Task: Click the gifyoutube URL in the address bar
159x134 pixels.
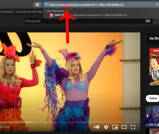Action: click(x=86, y=5)
